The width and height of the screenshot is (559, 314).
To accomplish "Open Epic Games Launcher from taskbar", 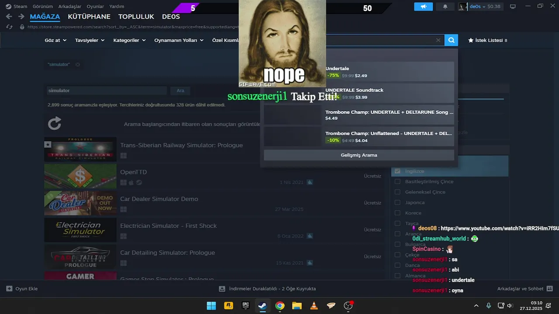I will [x=245, y=306].
